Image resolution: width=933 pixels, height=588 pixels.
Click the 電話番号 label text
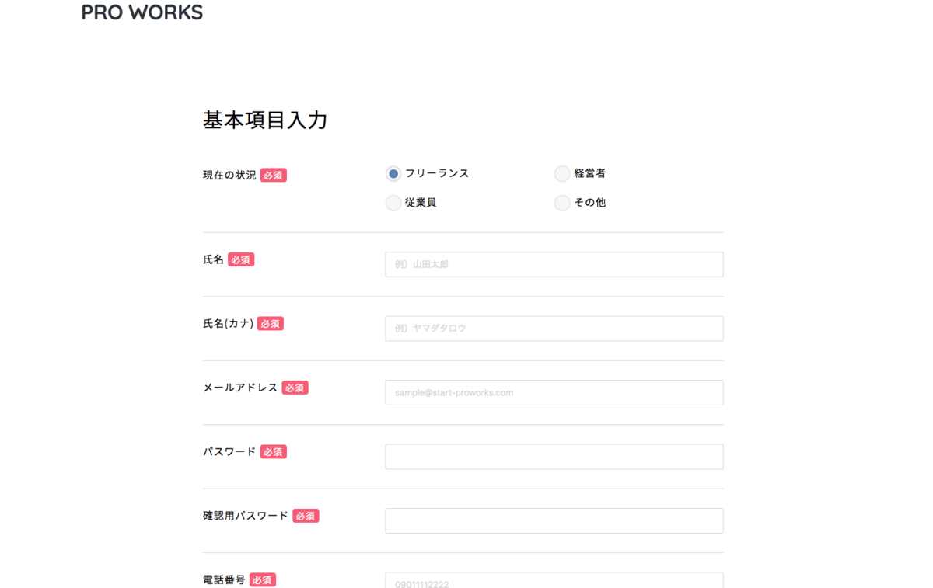click(224, 579)
